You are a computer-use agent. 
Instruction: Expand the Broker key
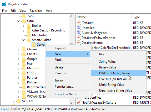[x=24, y=26]
